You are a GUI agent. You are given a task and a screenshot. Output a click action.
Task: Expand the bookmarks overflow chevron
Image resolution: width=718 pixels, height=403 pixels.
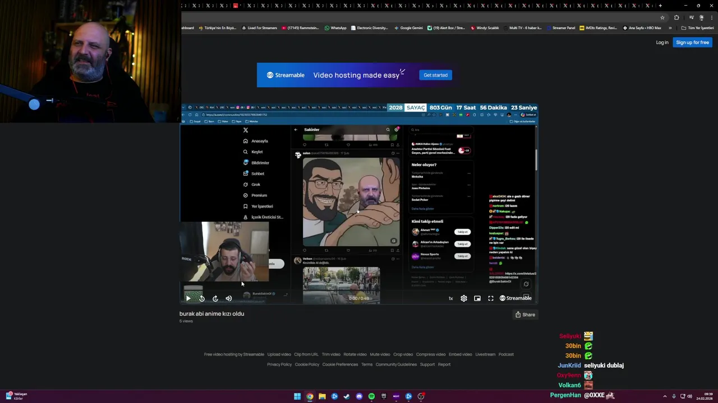click(670, 28)
